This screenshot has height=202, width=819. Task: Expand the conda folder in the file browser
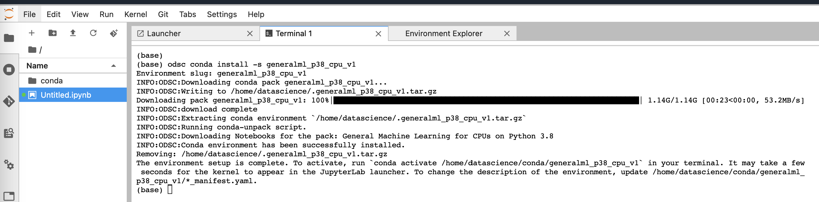pyautogui.click(x=52, y=80)
